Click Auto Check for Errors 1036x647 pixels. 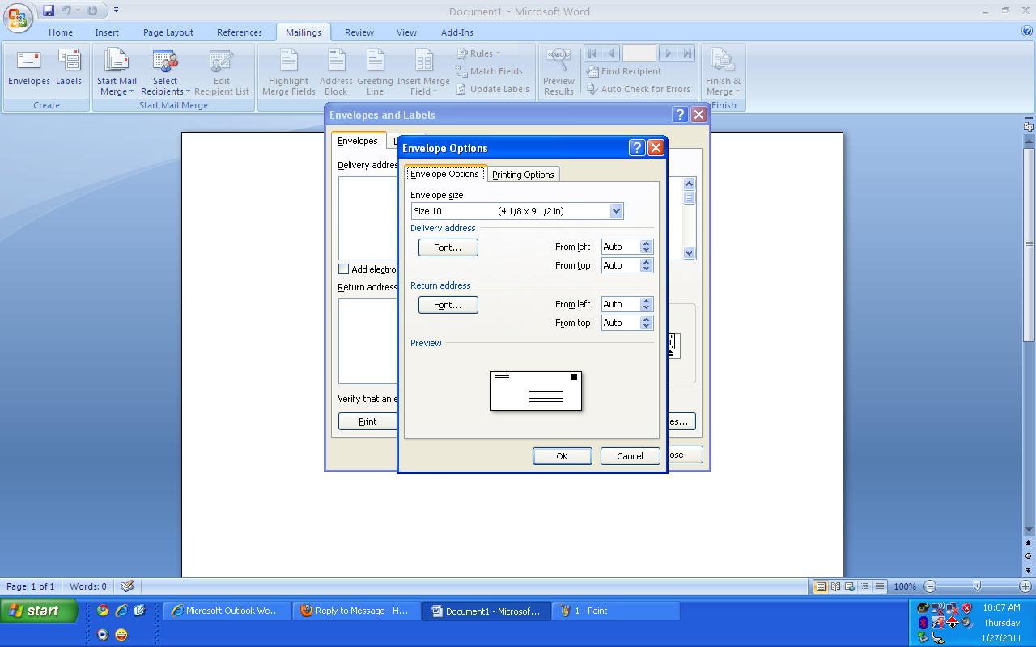[x=638, y=89]
